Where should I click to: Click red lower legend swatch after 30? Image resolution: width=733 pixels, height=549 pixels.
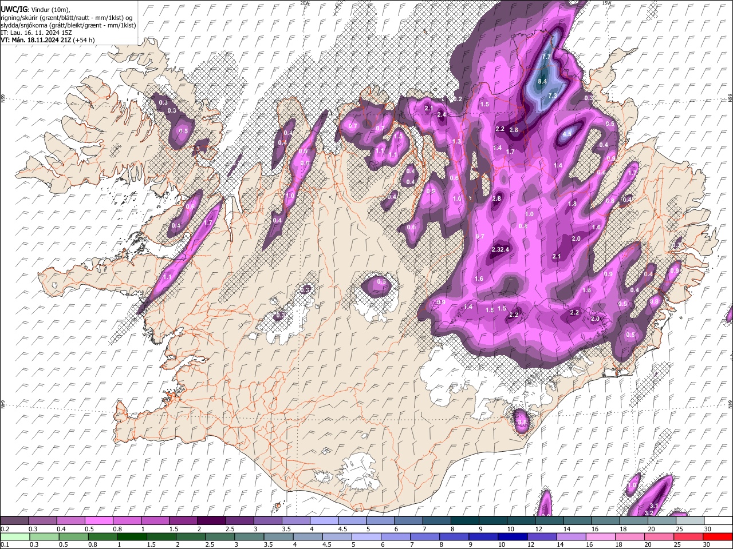[x=718, y=536]
